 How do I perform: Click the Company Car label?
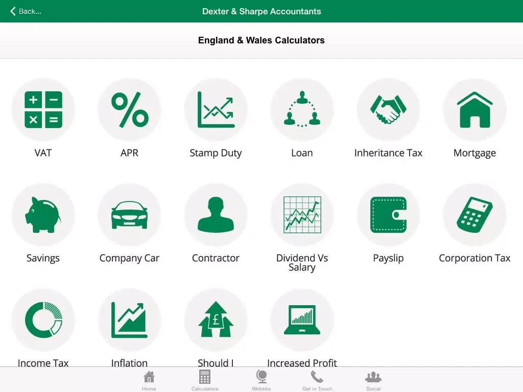click(x=129, y=258)
